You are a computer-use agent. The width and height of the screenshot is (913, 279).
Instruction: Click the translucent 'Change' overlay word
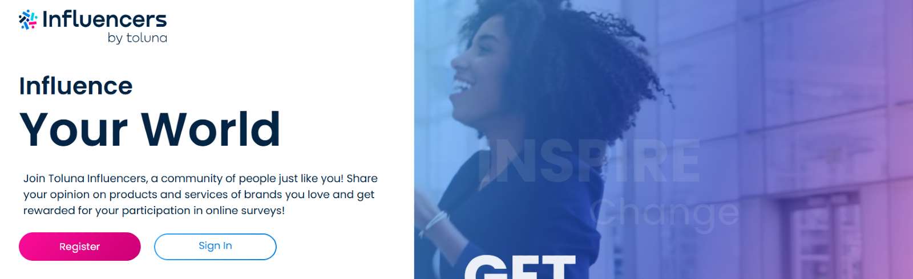point(665,212)
